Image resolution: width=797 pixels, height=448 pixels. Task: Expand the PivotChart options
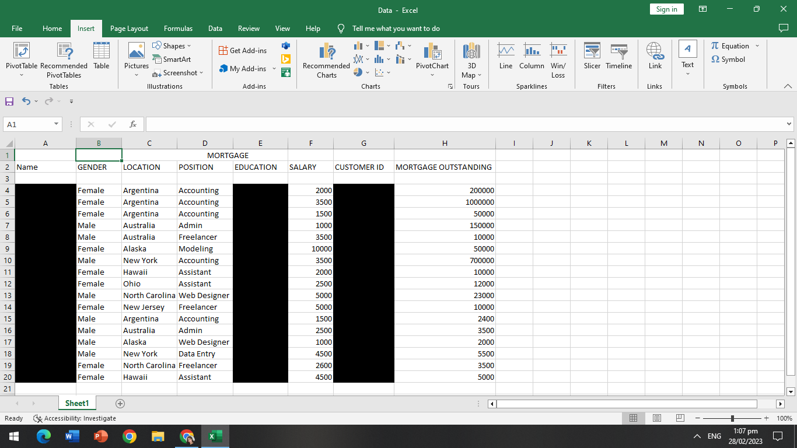(x=432, y=75)
